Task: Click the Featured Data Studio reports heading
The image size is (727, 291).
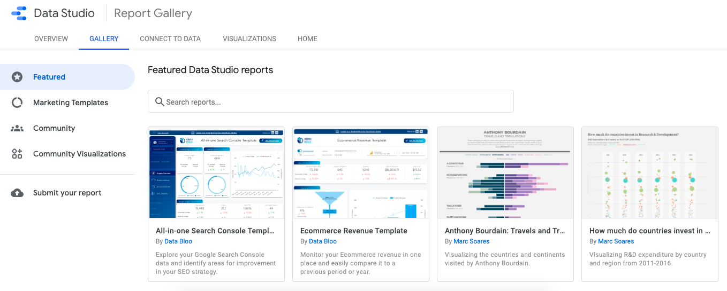Action: click(x=210, y=70)
